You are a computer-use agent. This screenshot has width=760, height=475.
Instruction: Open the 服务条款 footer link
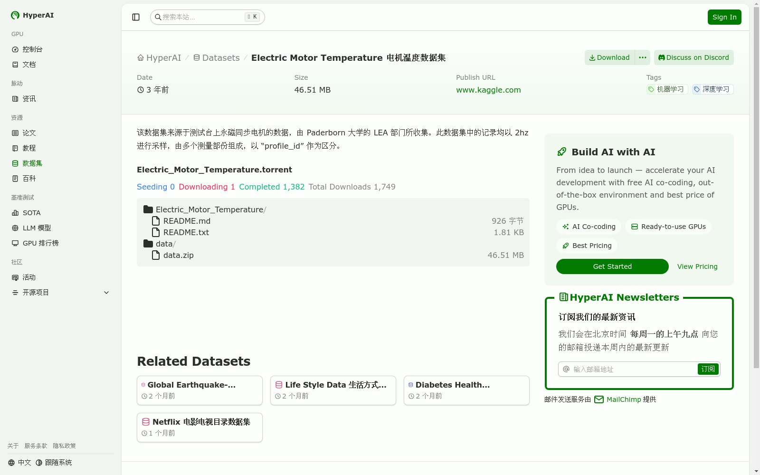36,446
